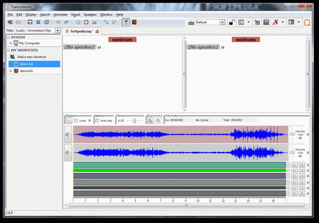Click the Cut scissors toolbar icon
319x223 pixels.
tap(95, 22)
